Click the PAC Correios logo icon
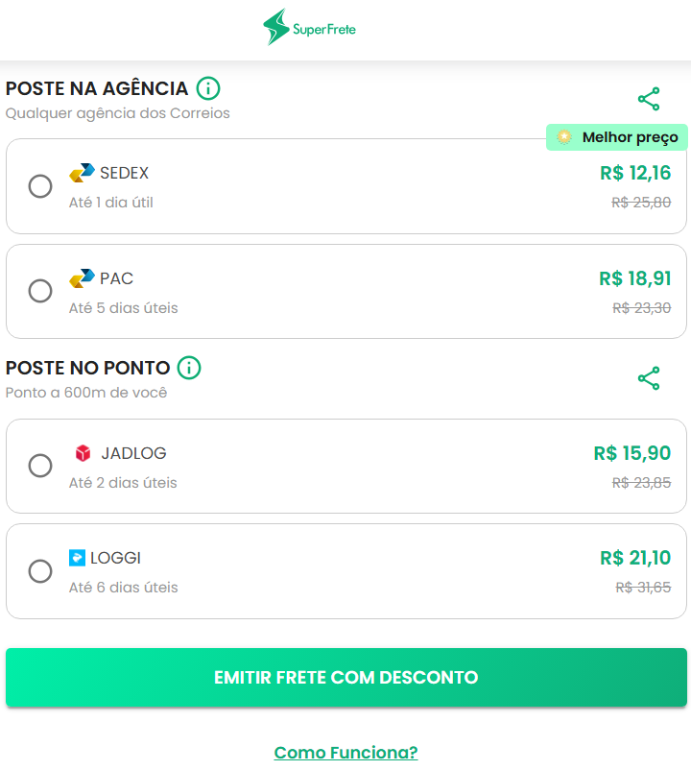This screenshot has width=691, height=770. tap(82, 278)
